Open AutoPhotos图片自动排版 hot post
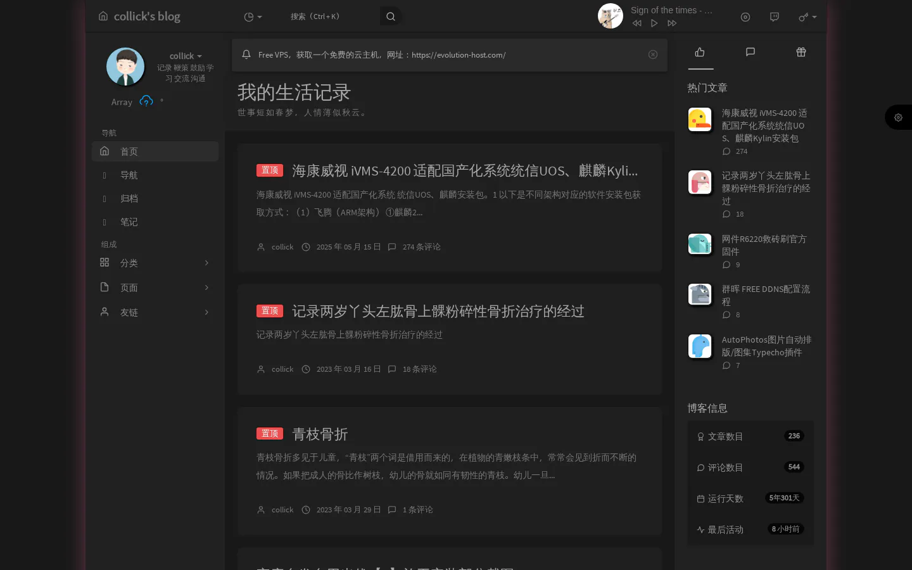Screen dimensions: 912x570 [x=766, y=346]
